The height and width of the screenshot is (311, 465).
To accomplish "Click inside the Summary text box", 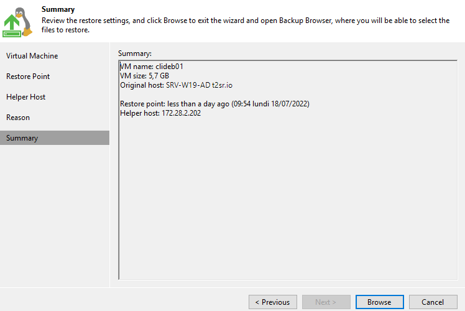I will [288, 170].
